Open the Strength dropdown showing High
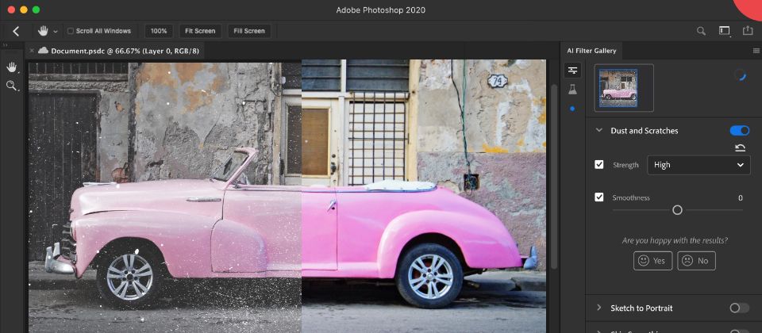 point(698,165)
